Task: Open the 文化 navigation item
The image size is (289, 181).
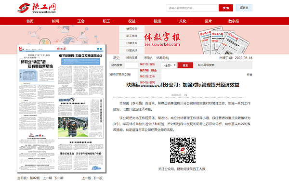Action: click(183, 21)
